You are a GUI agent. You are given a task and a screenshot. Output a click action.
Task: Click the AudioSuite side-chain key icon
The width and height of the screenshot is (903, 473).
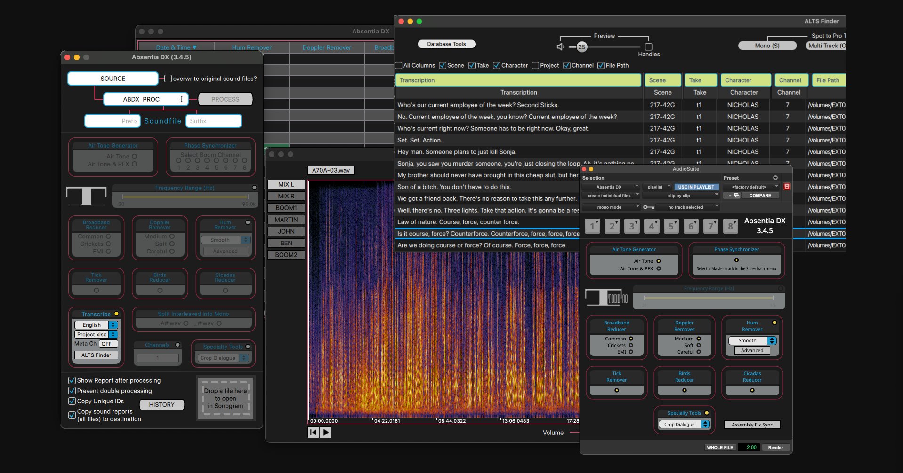click(649, 207)
